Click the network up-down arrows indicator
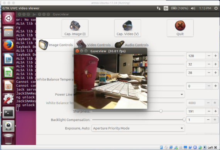 (x=159, y=8)
